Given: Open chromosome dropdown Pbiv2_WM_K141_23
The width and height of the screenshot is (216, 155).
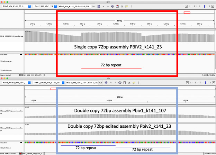Looking at the screenshot, I should (45, 6).
